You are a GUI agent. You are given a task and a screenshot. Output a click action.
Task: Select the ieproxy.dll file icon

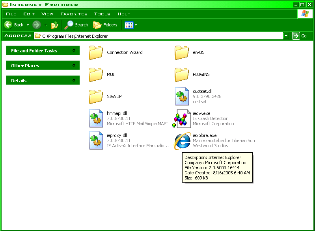(96, 140)
